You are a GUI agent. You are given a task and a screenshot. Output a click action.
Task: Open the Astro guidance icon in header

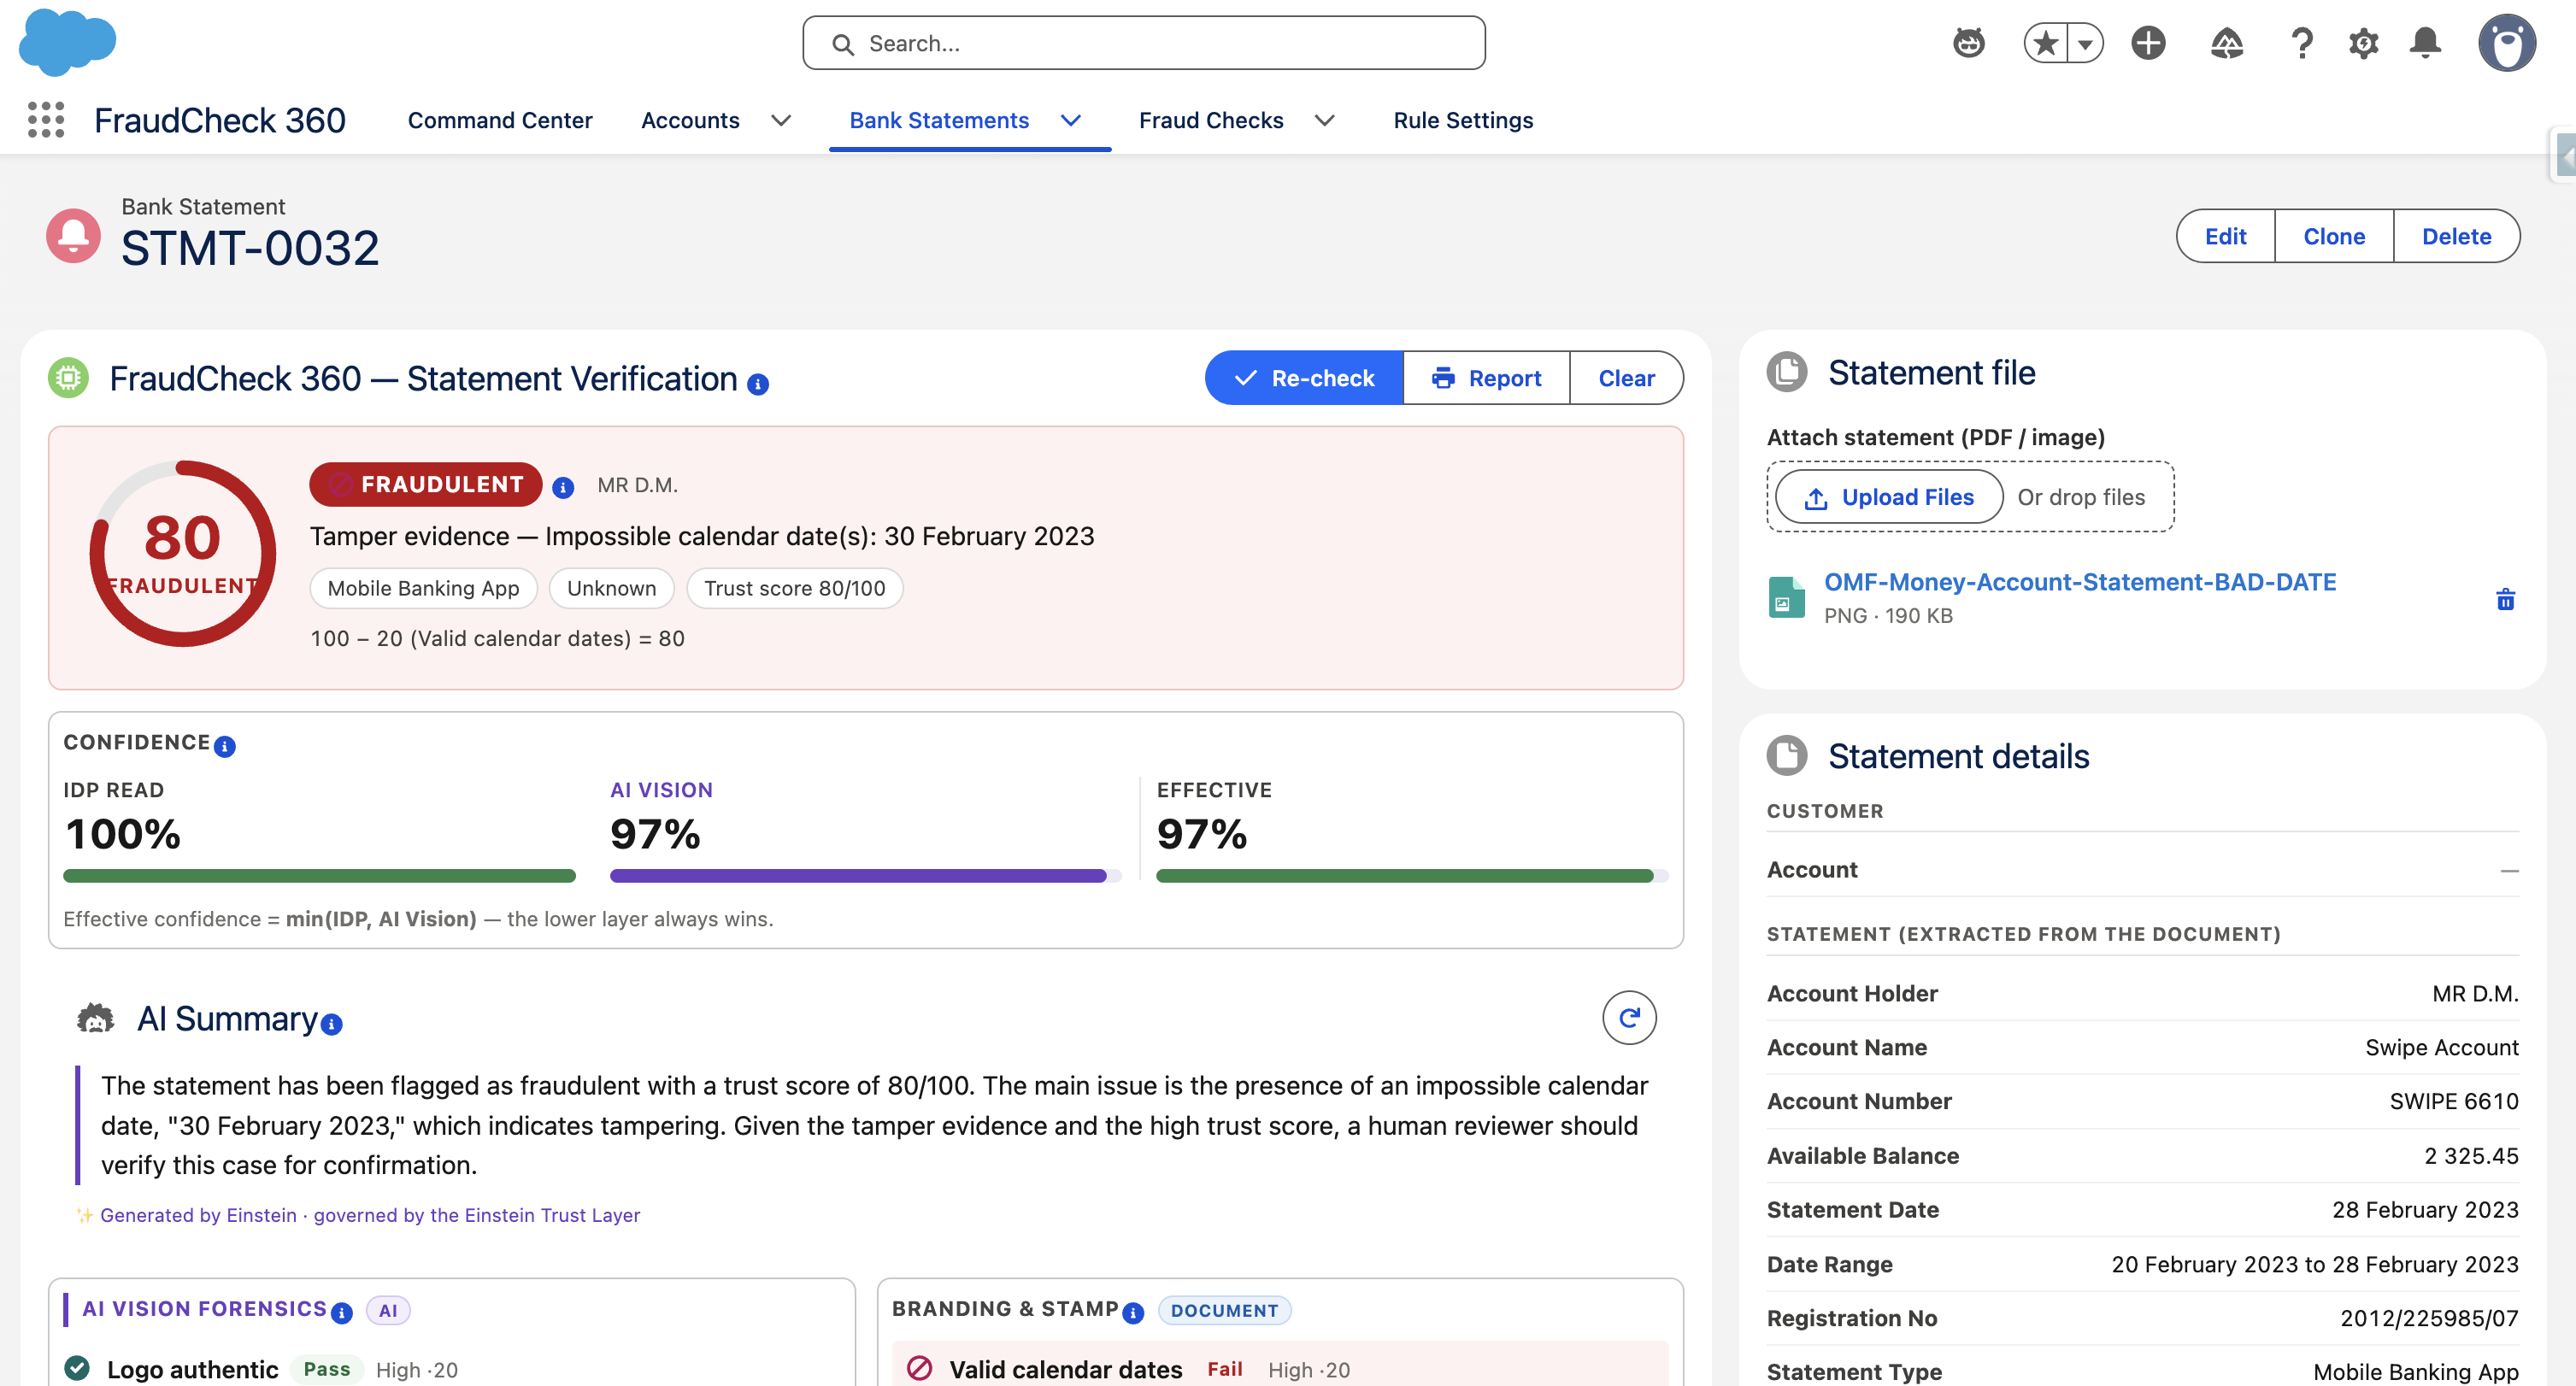tap(1969, 43)
